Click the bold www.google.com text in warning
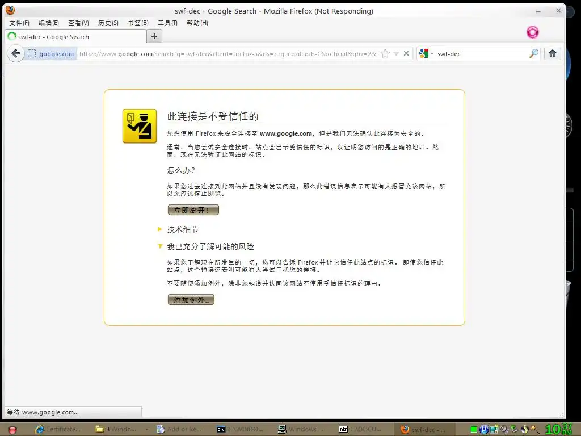Viewport: 581px width, 436px height. tap(286, 133)
